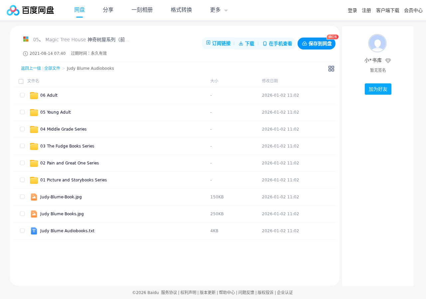Check the 06 Adult row checkbox
Screen dimensions: 426x299
click(22, 95)
